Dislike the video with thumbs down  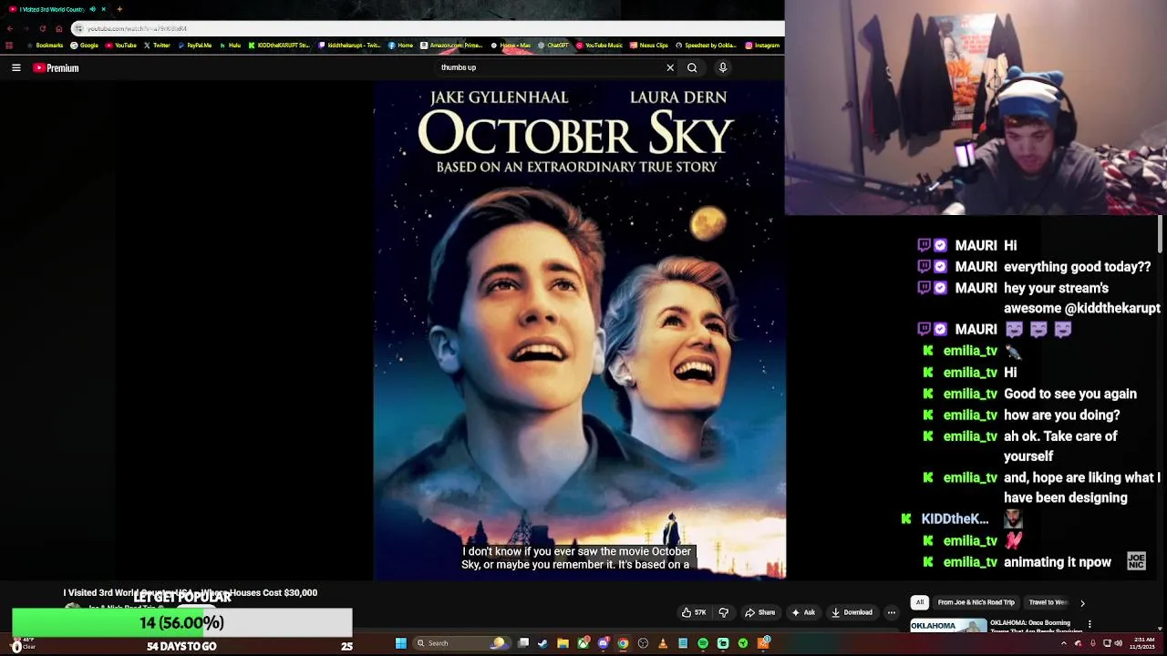click(x=724, y=612)
